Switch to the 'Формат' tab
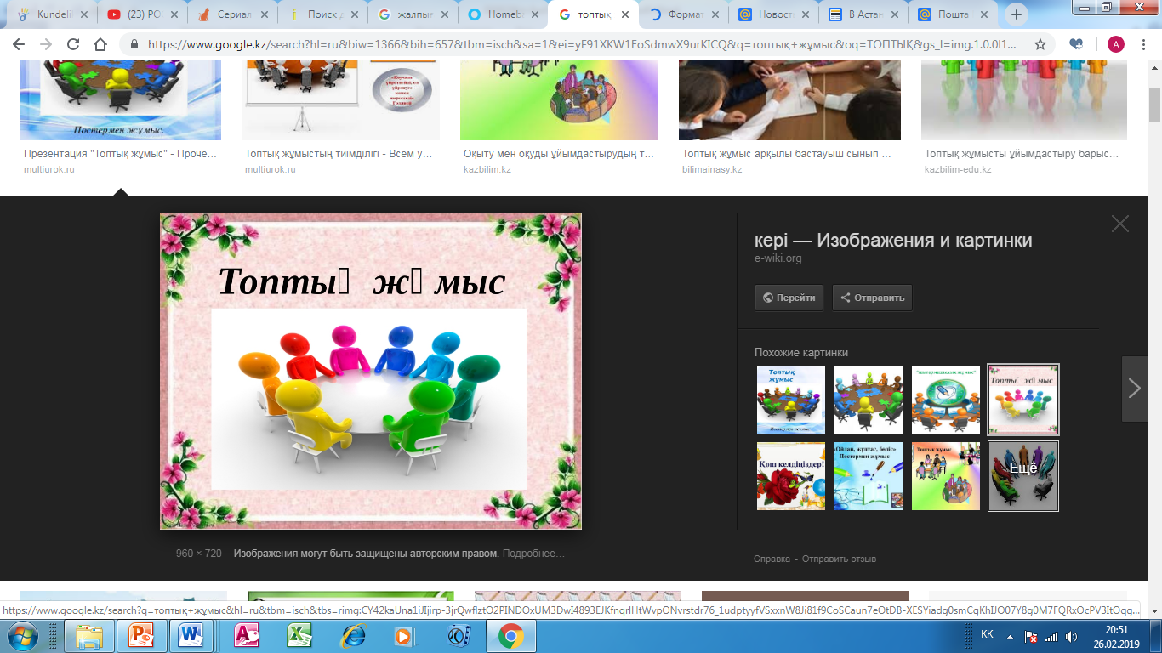 click(x=686, y=14)
